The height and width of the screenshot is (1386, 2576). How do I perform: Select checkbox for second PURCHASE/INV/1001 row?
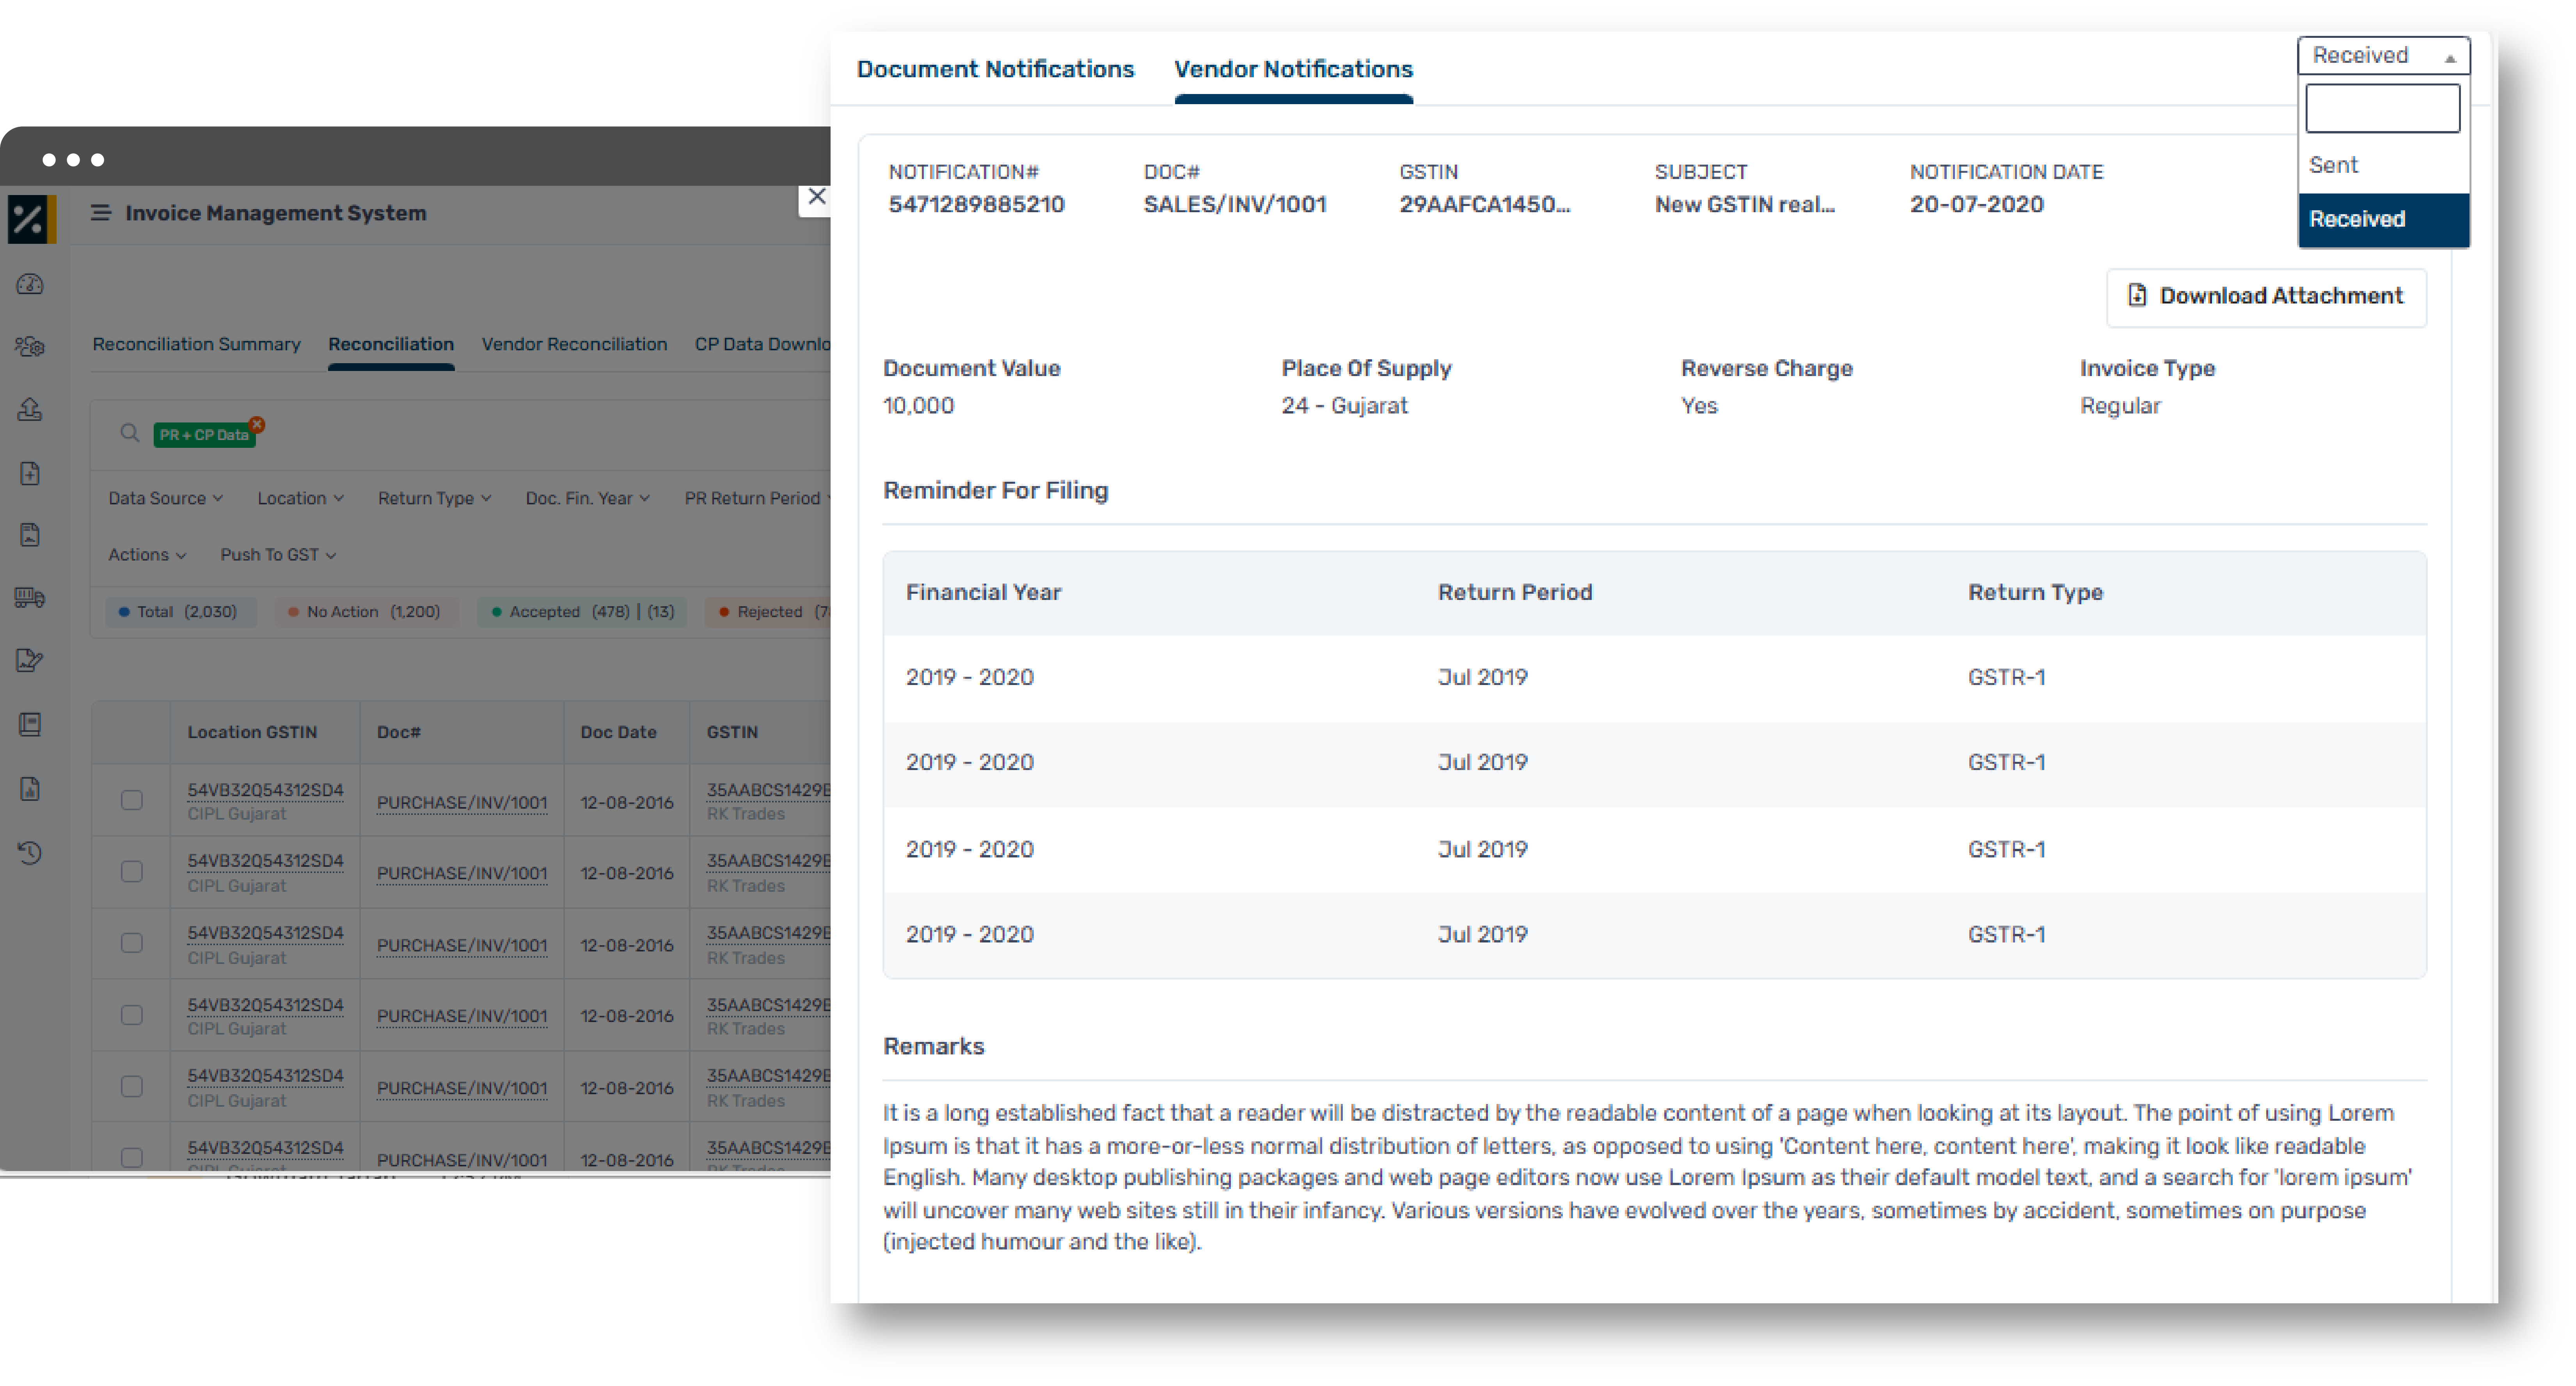point(131,872)
